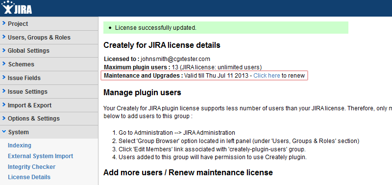Image resolution: width=392 pixels, height=185 pixels.
Task: Open the Project menu heading
Action: click(x=18, y=24)
